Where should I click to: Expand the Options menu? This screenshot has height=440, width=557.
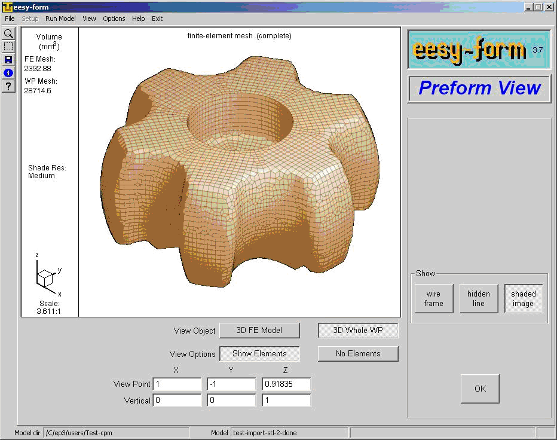click(114, 19)
